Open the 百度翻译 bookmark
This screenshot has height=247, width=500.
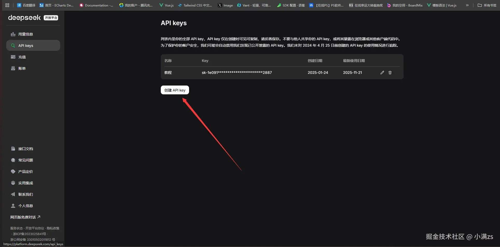(x=26, y=5)
